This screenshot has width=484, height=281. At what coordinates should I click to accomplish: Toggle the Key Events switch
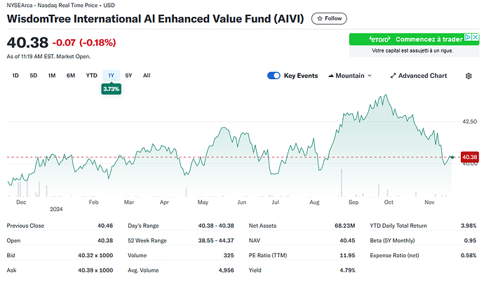coord(274,76)
